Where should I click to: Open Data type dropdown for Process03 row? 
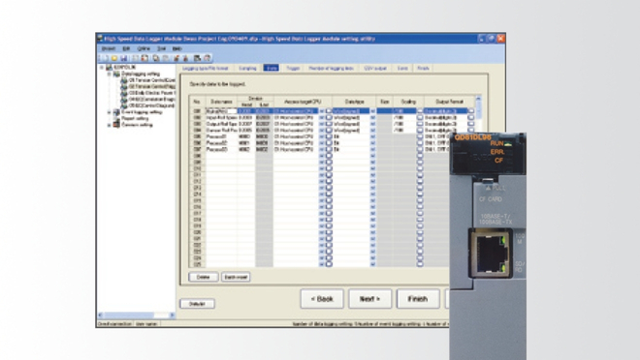click(x=372, y=149)
